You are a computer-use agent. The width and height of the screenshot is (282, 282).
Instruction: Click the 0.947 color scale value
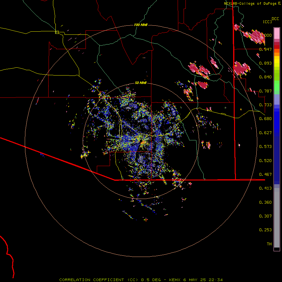point(265,49)
